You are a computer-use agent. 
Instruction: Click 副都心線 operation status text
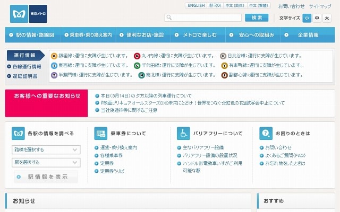coord(266,75)
